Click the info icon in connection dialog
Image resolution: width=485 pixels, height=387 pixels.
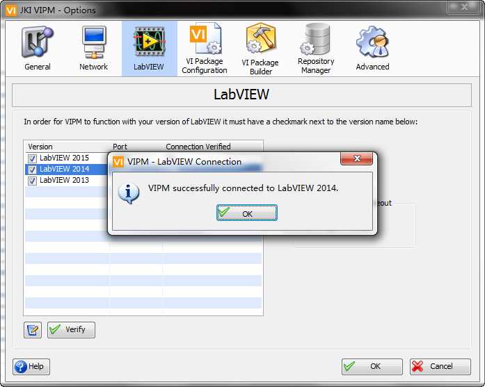tap(128, 193)
